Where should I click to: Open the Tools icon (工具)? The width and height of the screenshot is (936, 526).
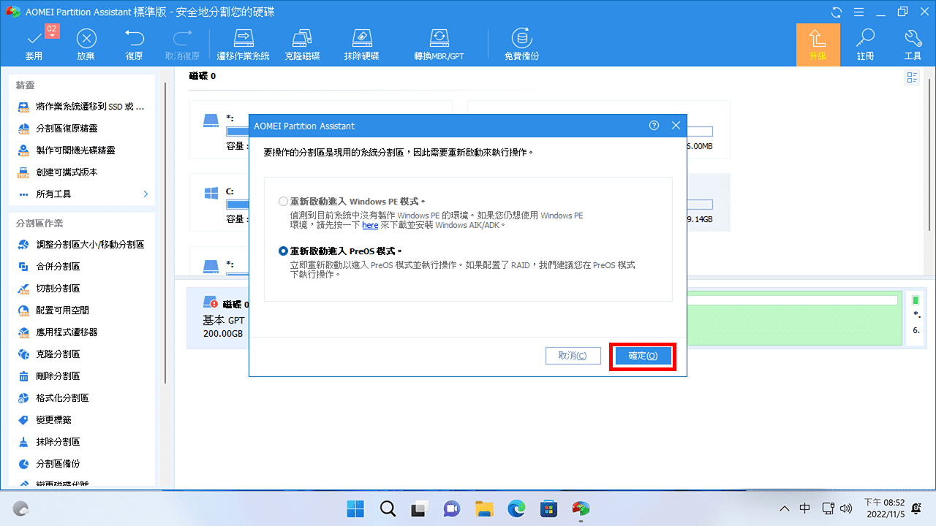913,44
